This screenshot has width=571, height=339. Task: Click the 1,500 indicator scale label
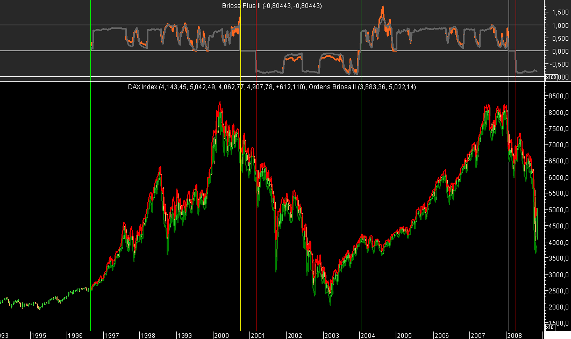point(560,12)
